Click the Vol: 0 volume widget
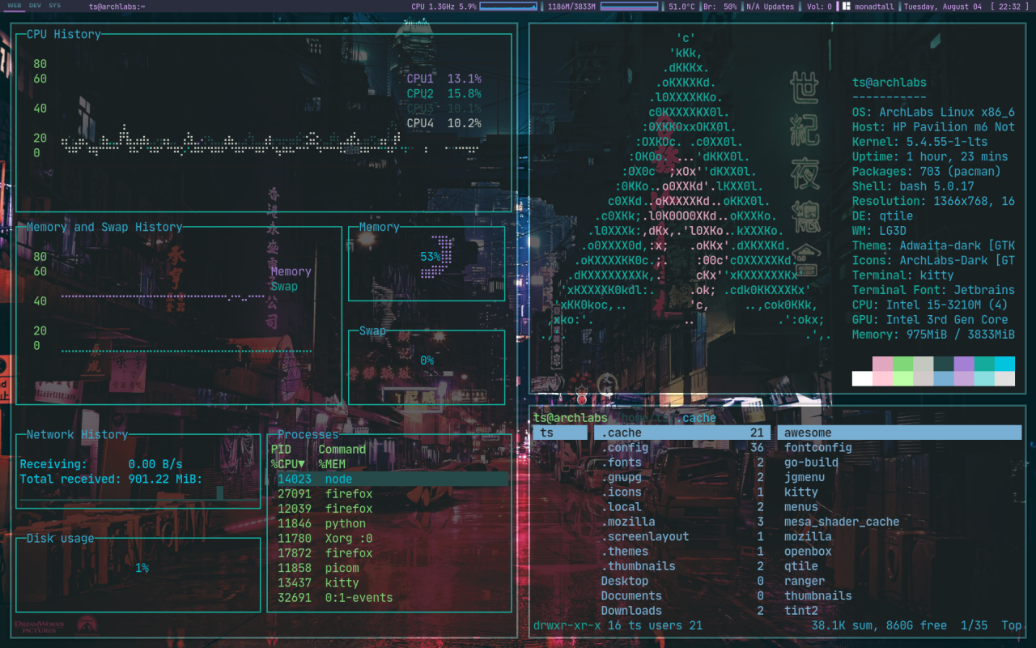 tap(819, 6)
